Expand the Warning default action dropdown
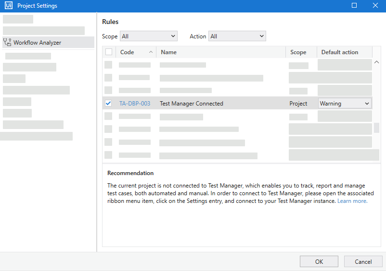This screenshot has width=386, height=271. [x=345, y=103]
